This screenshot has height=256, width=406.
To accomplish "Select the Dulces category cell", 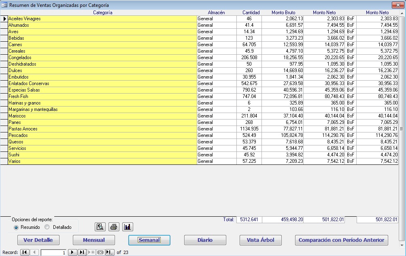I will pos(102,70).
